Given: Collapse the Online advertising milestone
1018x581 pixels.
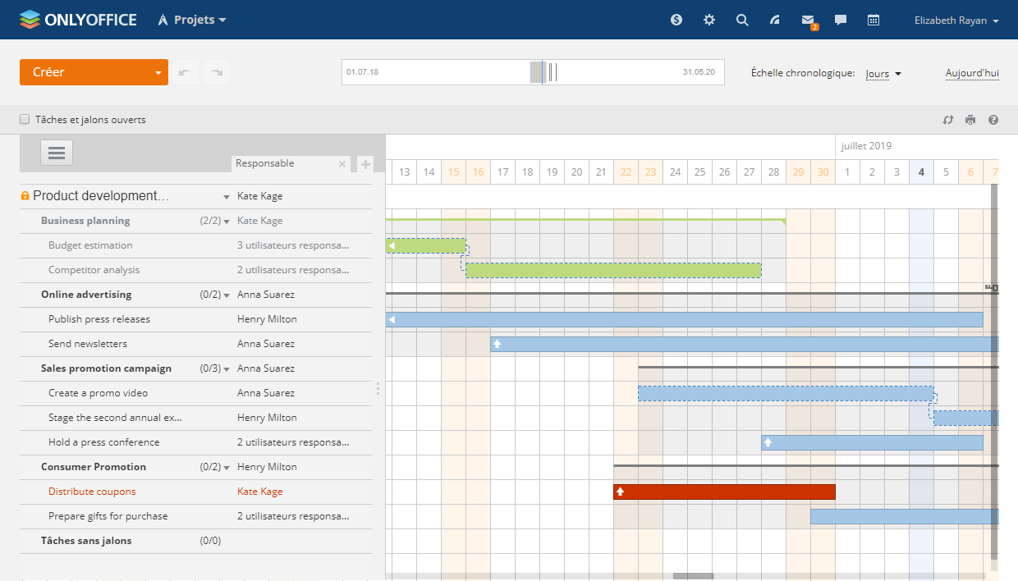Looking at the screenshot, I should coord(227,295).
